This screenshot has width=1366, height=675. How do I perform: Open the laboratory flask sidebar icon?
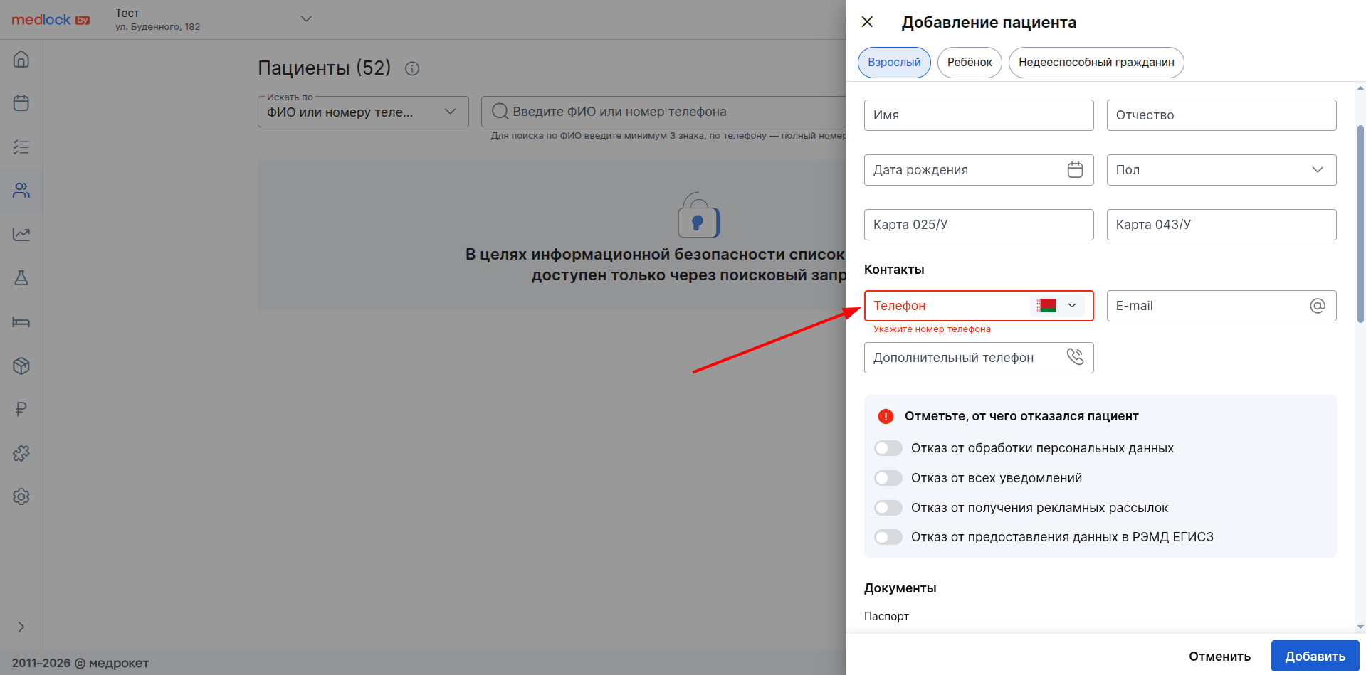coord(21,278)
